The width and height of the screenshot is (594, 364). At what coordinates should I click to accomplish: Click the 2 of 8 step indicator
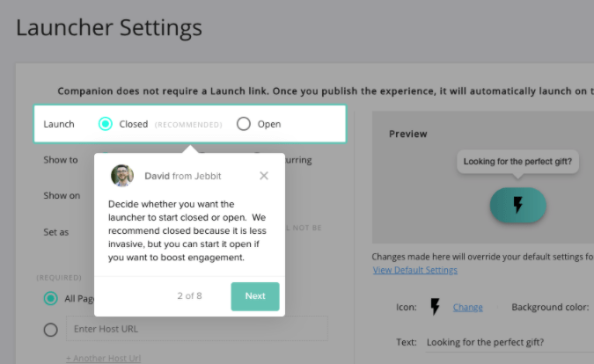click(x=189, y=295)
